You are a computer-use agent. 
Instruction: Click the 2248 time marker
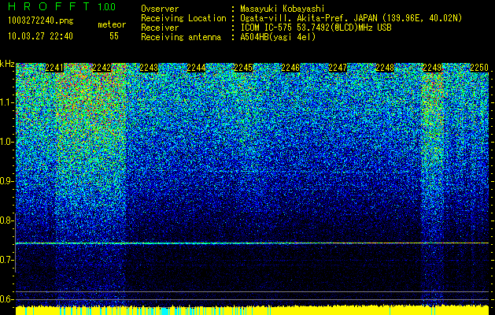pos(385,68)
